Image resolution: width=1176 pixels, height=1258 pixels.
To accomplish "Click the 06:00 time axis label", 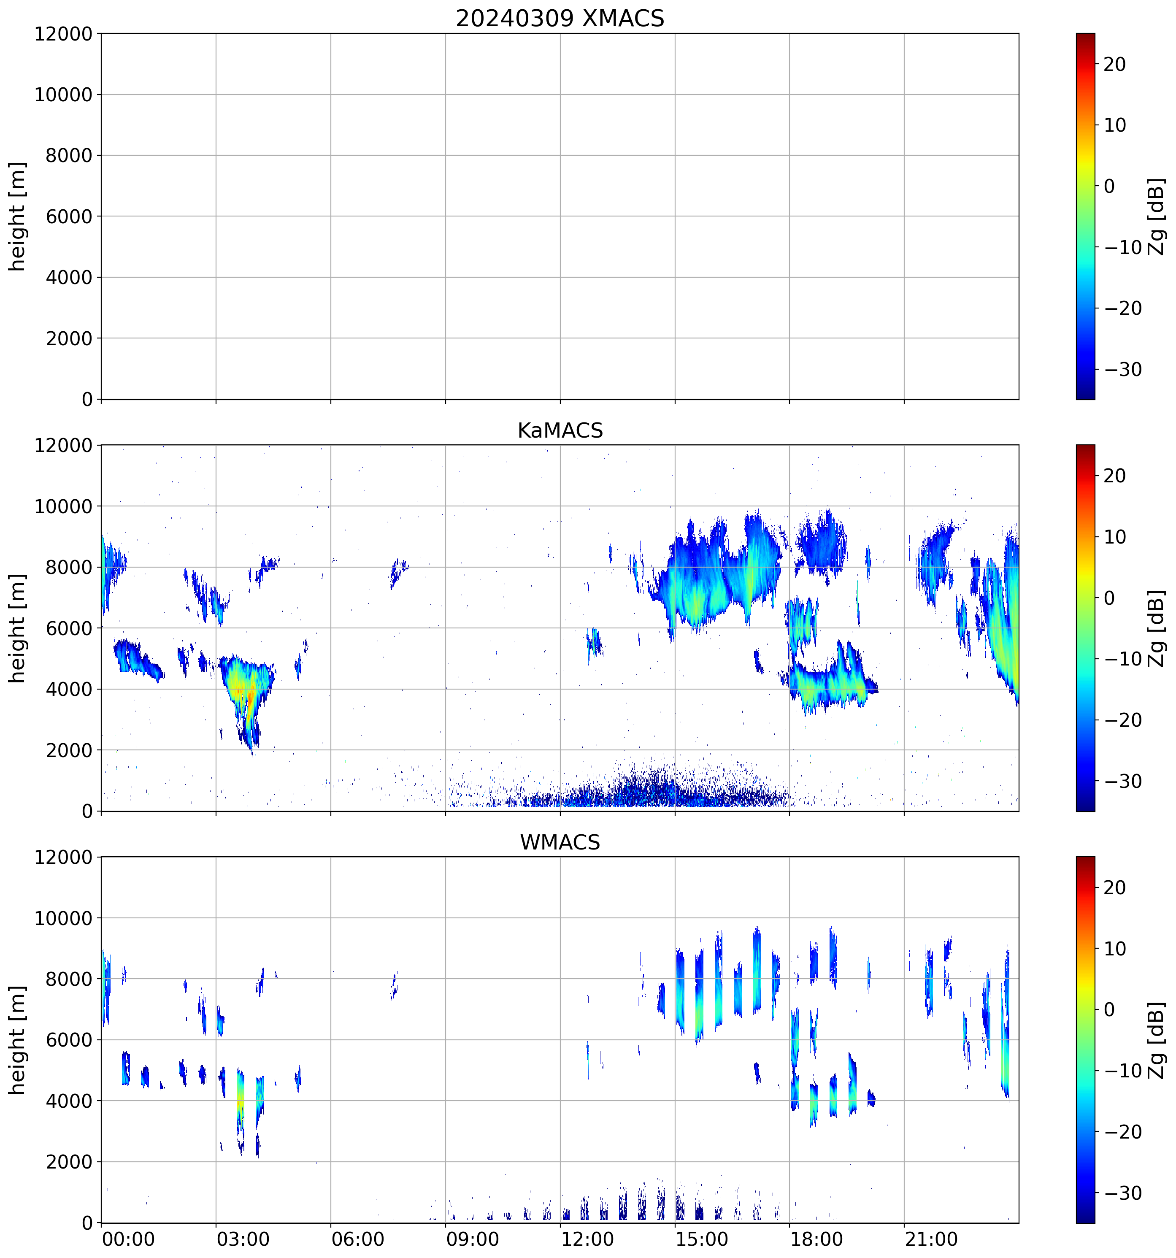I will (357, 1239).
